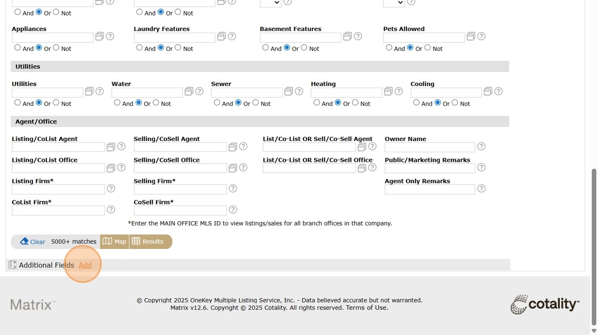Clear the search criteria
Viewport: 598px width, 335px height.
[33, 241]
